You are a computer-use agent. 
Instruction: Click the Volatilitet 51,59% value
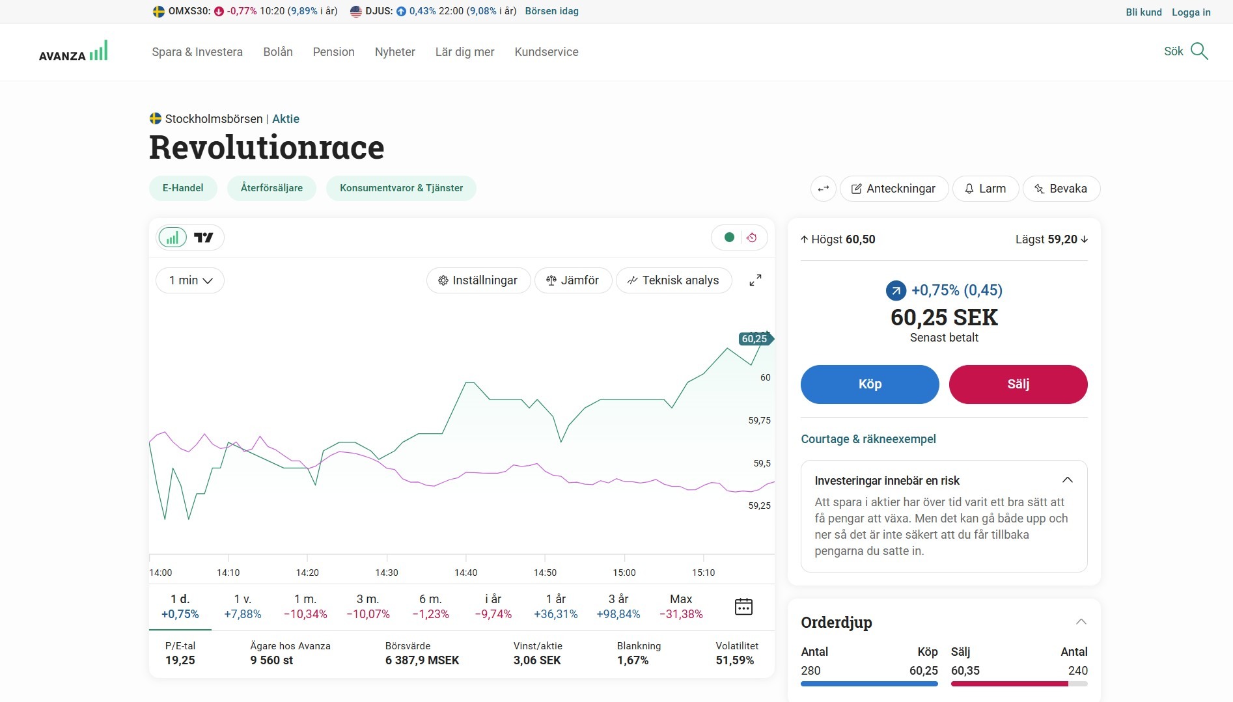tap(735, 660)
